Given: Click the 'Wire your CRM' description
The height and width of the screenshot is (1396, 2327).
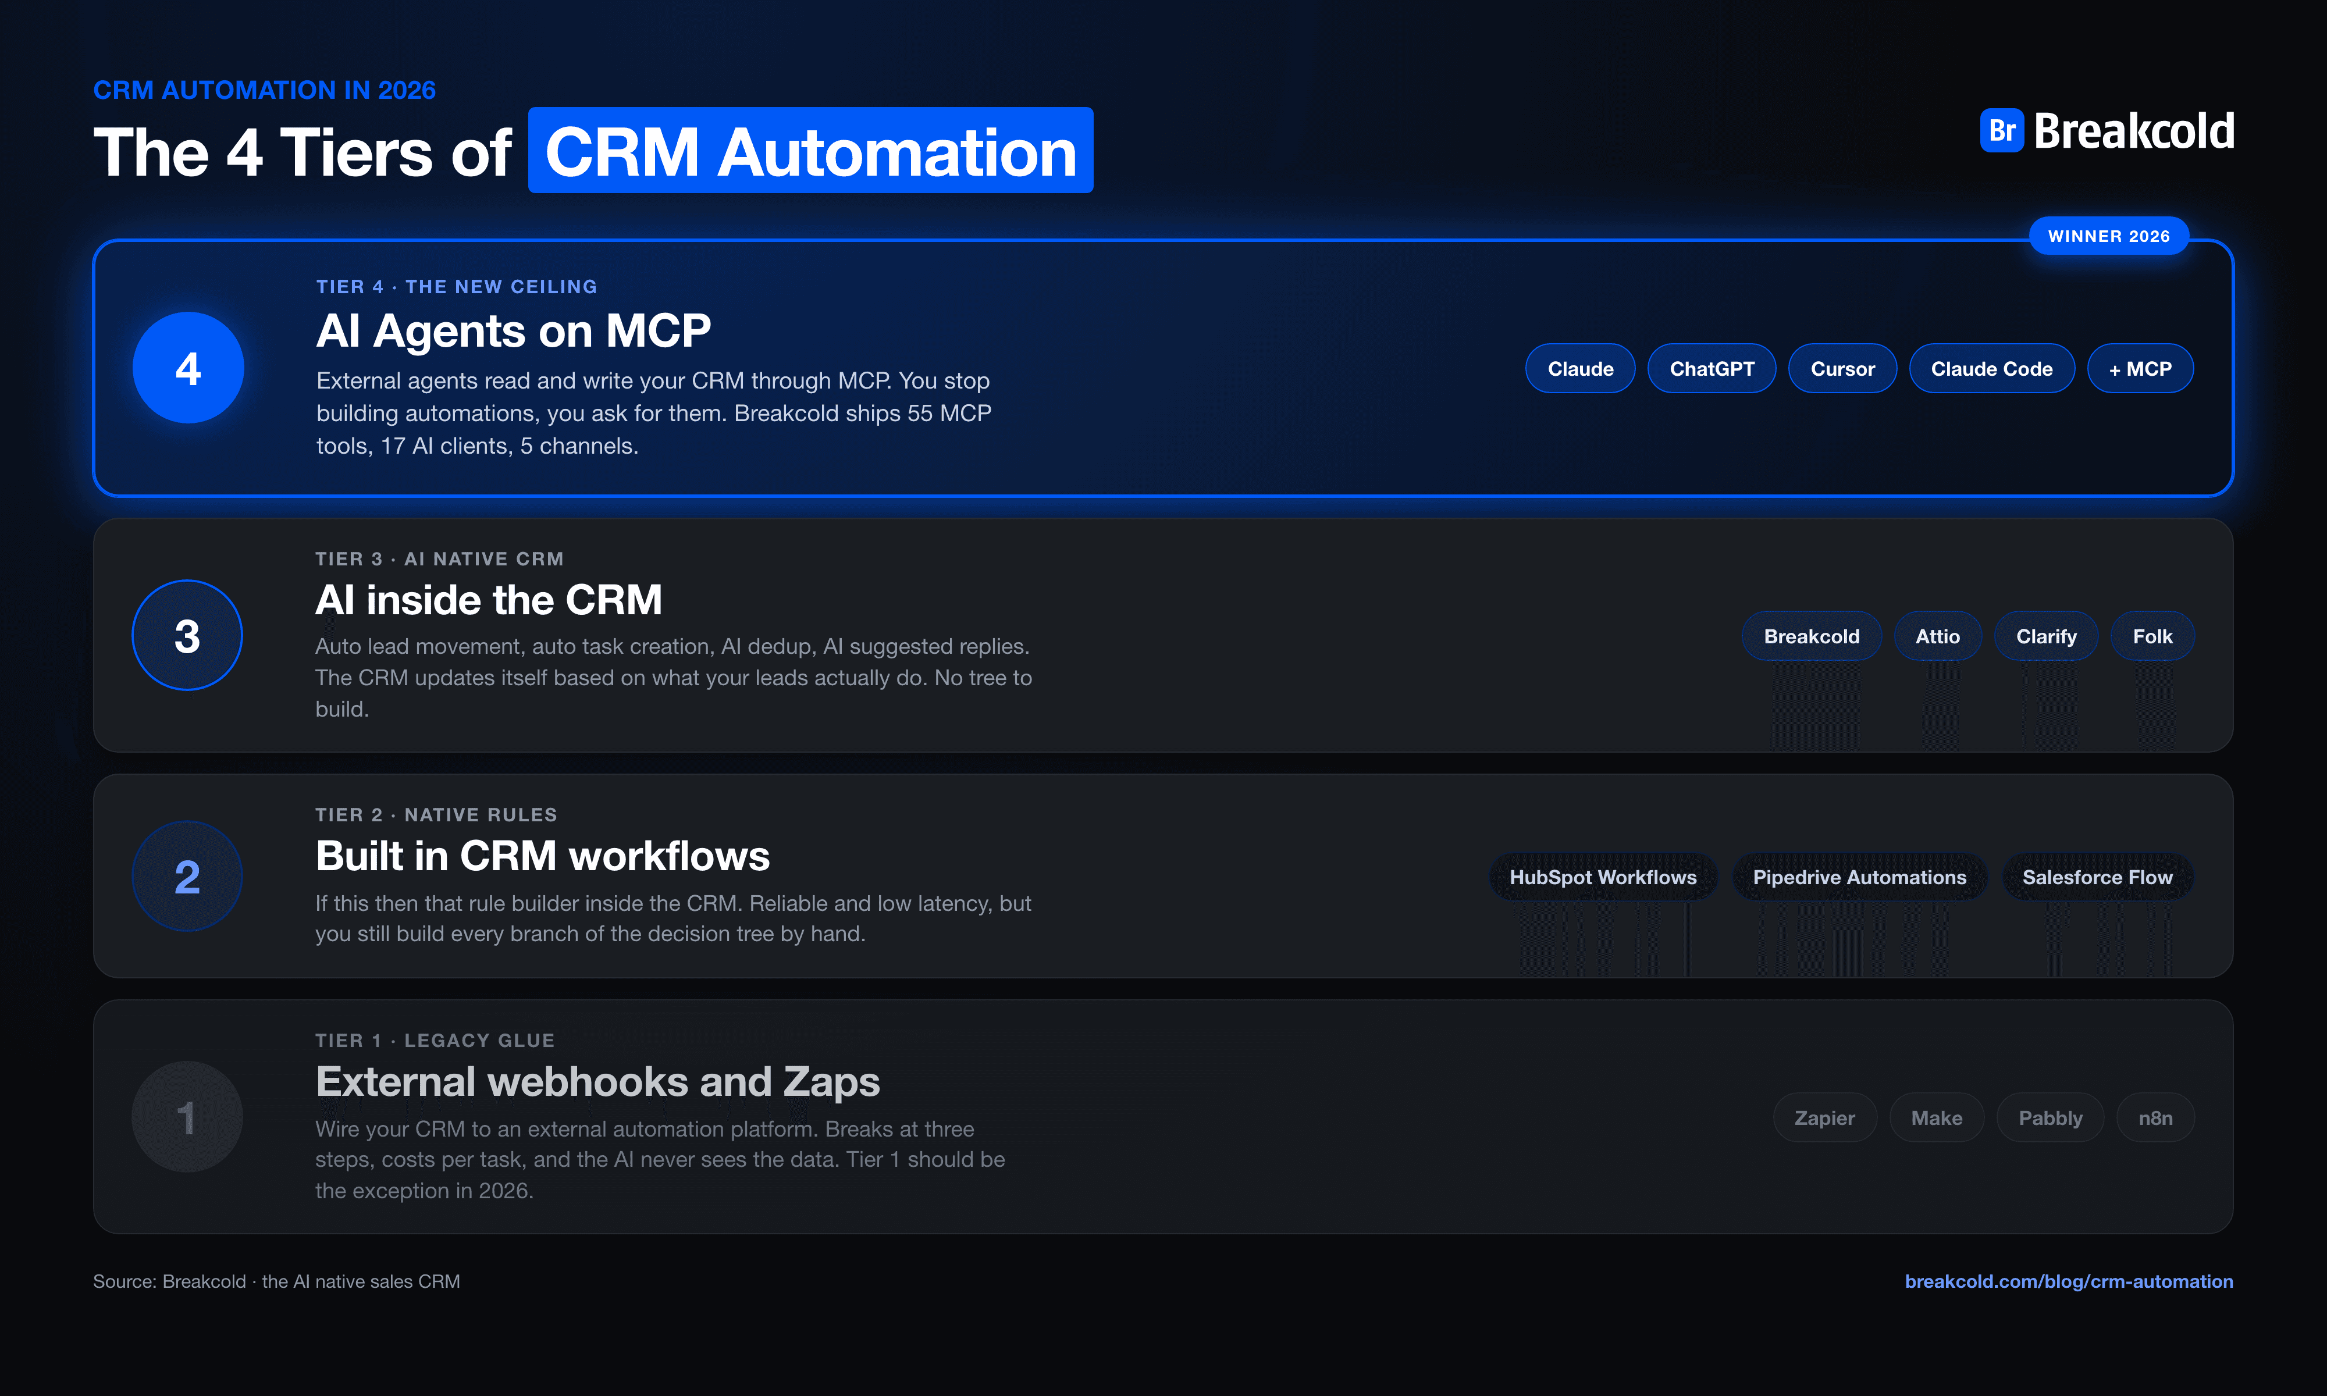Looking at the screenshot, I should coord(660,1159).
